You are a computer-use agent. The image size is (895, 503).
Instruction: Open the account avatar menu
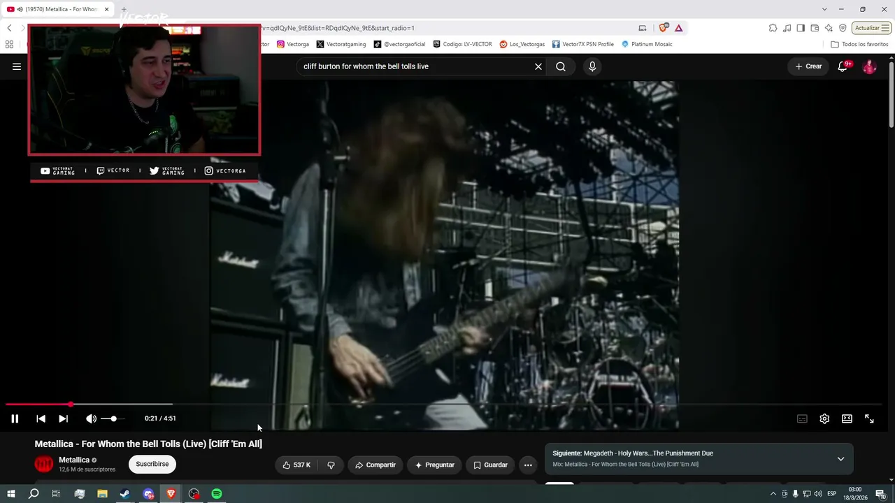[x=869, y=66]
